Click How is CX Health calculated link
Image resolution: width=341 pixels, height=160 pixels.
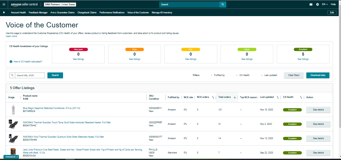pos(28,62)
